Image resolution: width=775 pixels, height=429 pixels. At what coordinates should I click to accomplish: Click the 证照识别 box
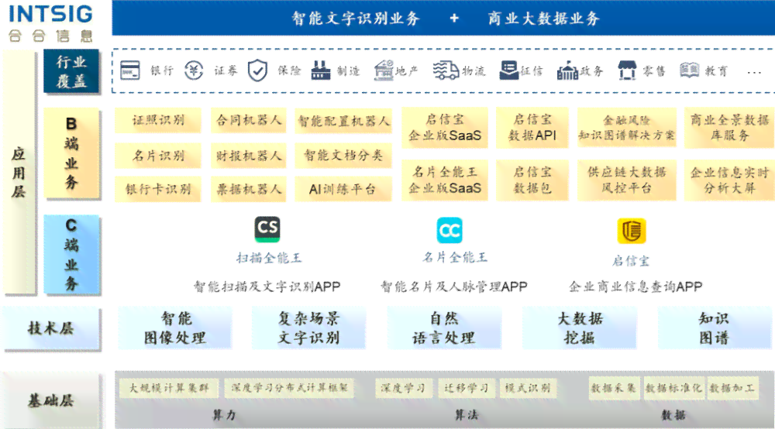[x=158, y=121]
